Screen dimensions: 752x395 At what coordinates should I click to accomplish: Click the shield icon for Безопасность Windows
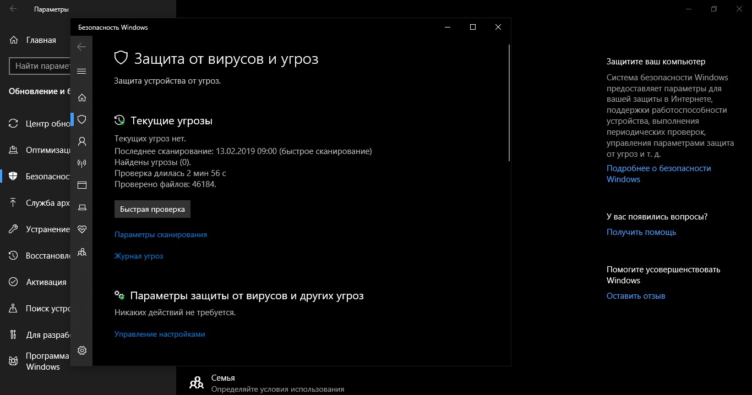coord(14,177)
